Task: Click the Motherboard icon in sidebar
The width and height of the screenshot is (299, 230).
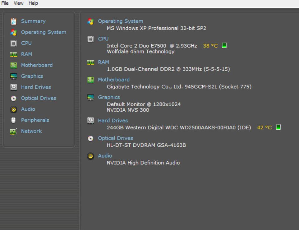Action: (13, 65)
